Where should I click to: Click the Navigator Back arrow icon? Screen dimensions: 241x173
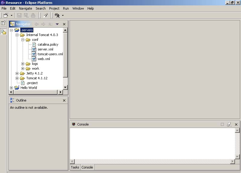click(x=36, y=24)
